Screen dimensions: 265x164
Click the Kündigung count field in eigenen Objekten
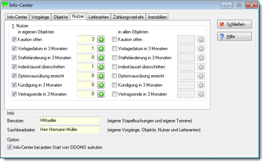pyautogui.click(x=86, y=85)
